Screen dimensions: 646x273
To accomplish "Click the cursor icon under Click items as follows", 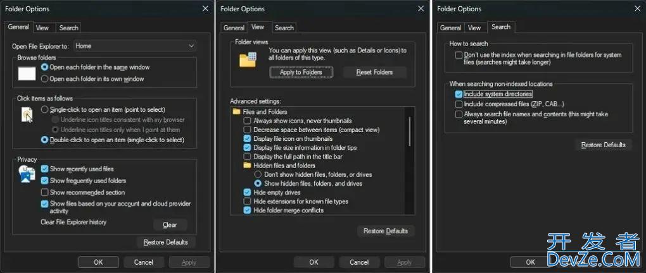I will pyautogui.click(x=27, y=115).
